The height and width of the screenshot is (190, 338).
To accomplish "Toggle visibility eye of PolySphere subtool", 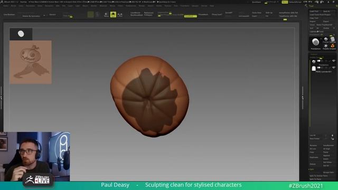I will 334,61.
